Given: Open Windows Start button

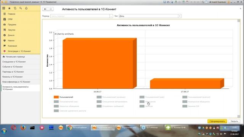Looking at the screenshot, I should coord(4,131).
